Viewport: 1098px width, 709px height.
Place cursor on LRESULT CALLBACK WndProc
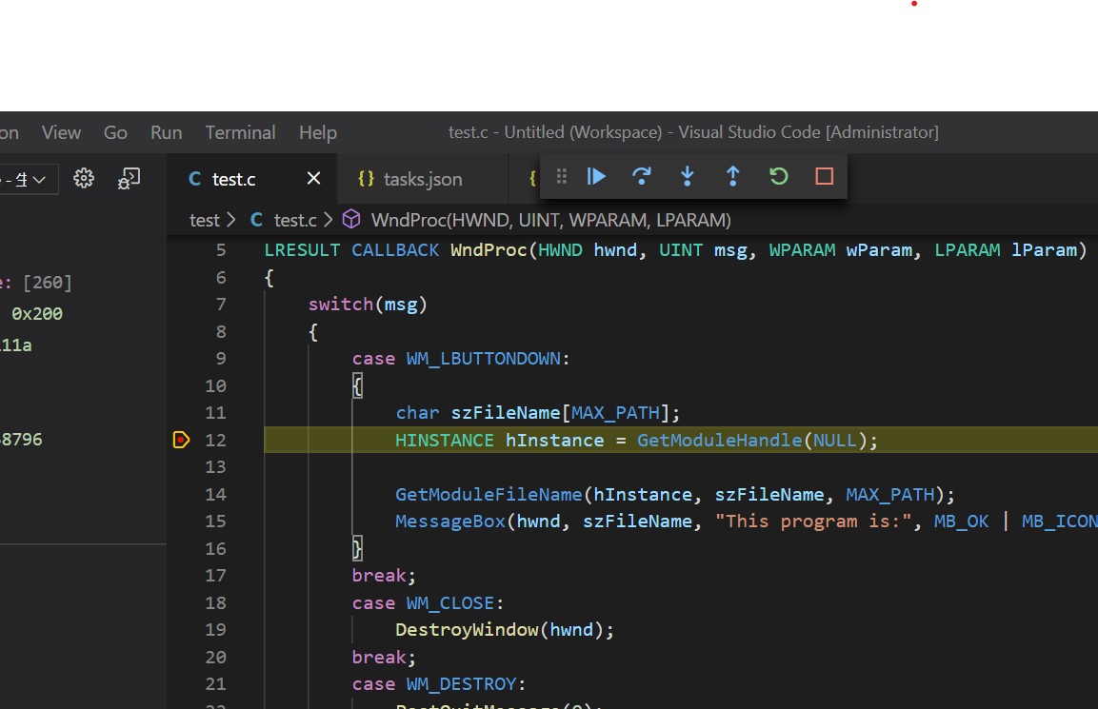[x=395, y=250]
